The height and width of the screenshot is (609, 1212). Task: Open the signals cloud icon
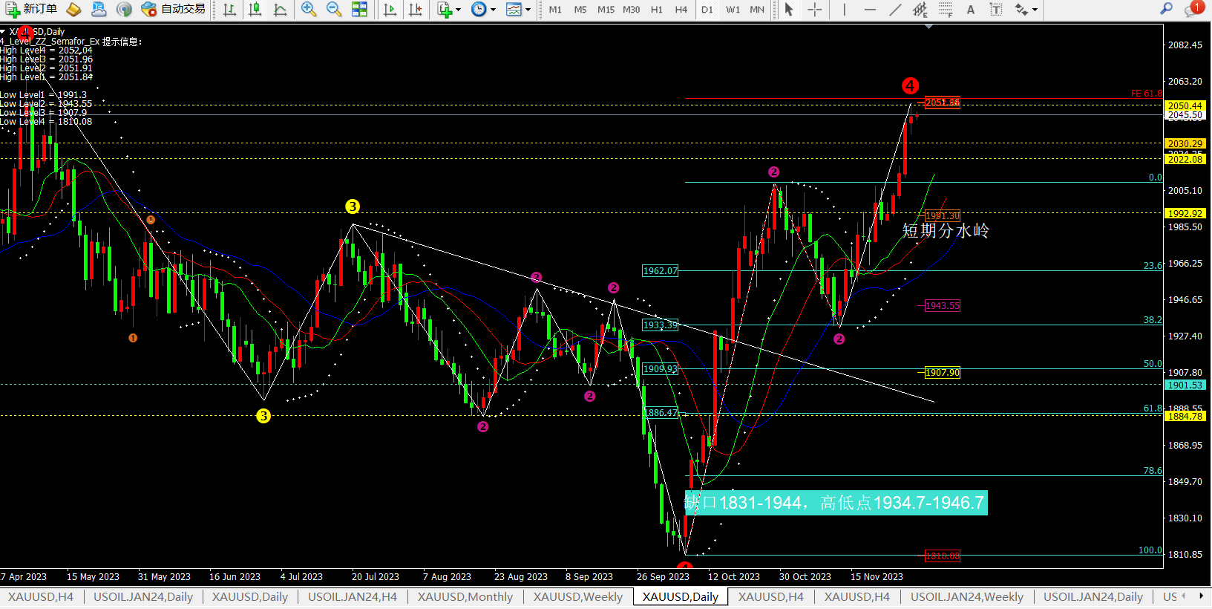click(x=99, y=9)
